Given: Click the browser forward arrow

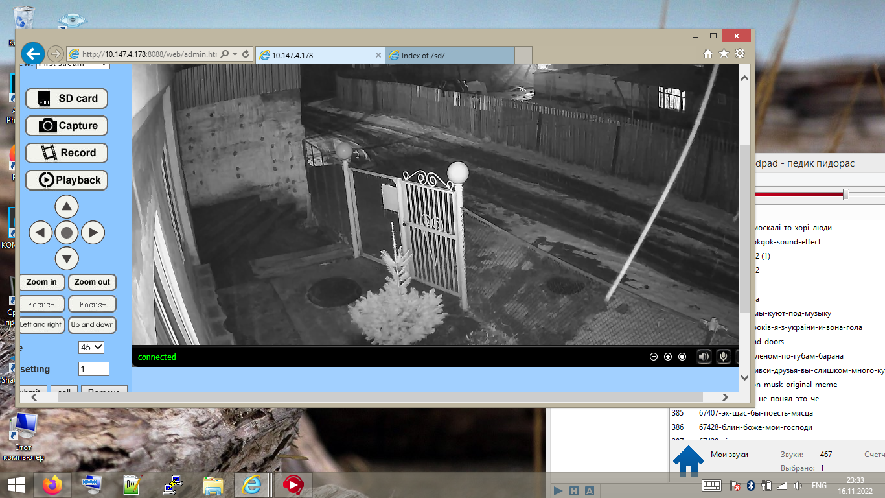Looking at the screenshot, I should tap(56, 54).
